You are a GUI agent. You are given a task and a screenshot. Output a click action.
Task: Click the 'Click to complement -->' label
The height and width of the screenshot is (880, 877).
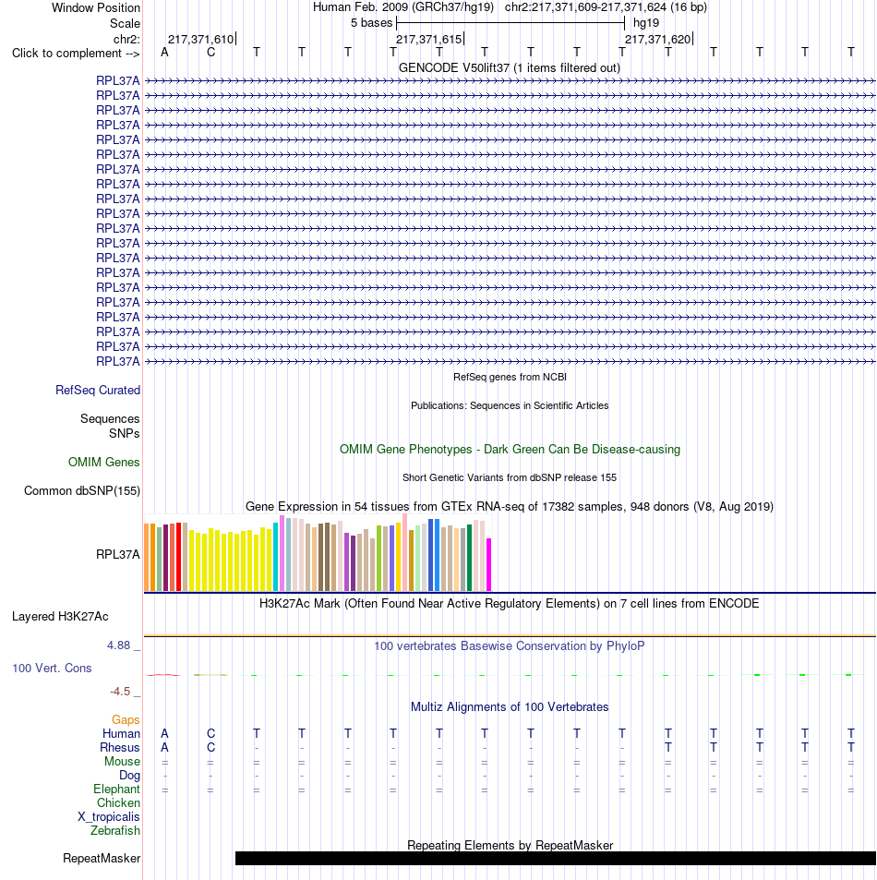[x=76, y=54]
